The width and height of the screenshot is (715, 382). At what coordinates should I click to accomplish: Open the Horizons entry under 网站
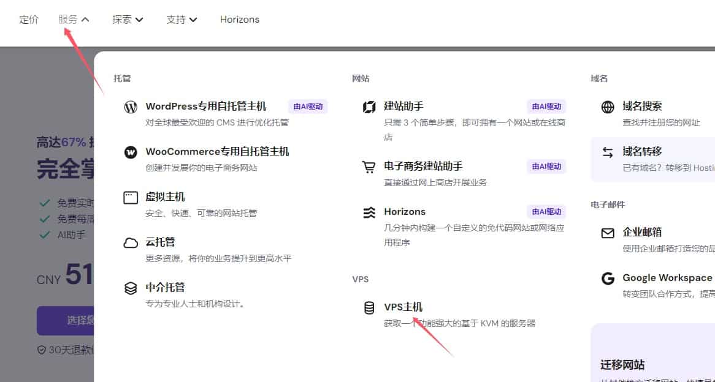404,212
